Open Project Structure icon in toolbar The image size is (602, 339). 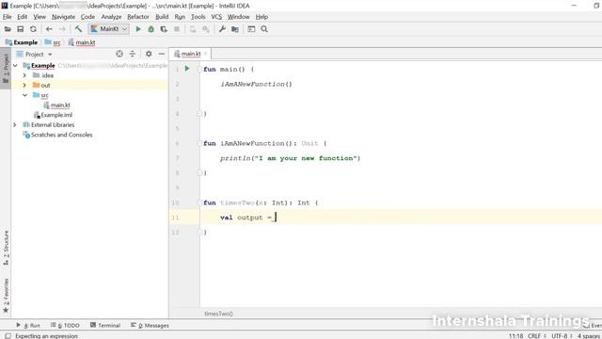coord(235,29)
